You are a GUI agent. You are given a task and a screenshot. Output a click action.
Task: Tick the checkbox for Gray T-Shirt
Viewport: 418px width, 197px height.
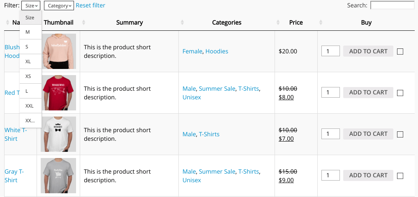[400, 176]
